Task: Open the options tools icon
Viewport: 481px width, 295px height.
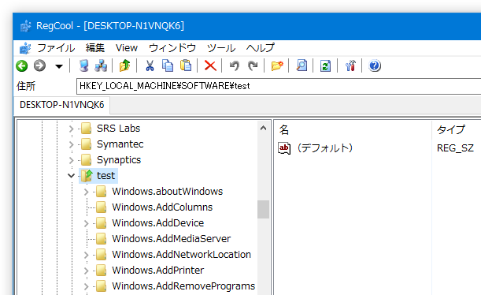Action: pyautogui.click(x=350, y=65)
